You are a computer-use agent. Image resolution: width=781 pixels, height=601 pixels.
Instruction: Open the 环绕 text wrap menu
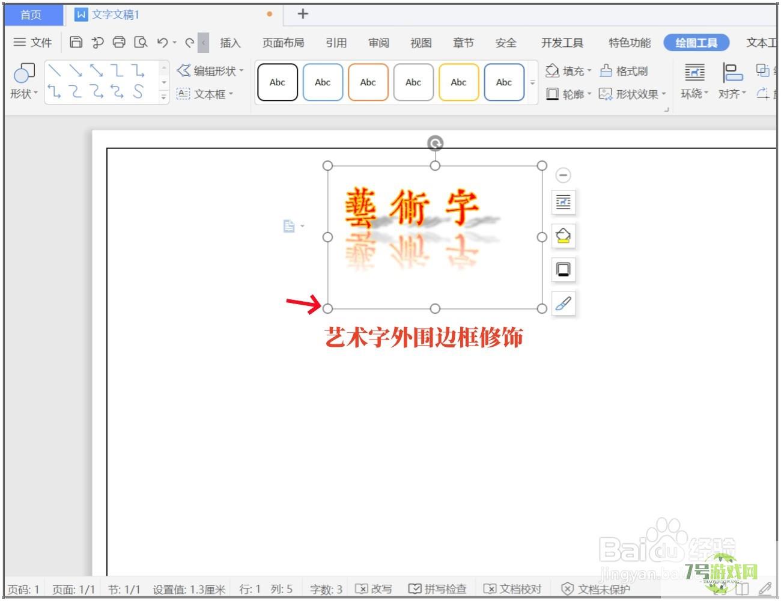point(694,82)
